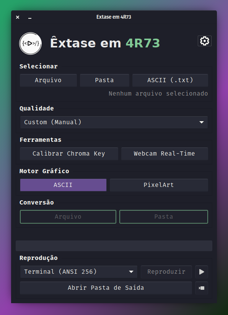Screen dimensions: 228x315
Task: Close the window with the X icon
Action: pyautogui.click(x=18, y=17)
